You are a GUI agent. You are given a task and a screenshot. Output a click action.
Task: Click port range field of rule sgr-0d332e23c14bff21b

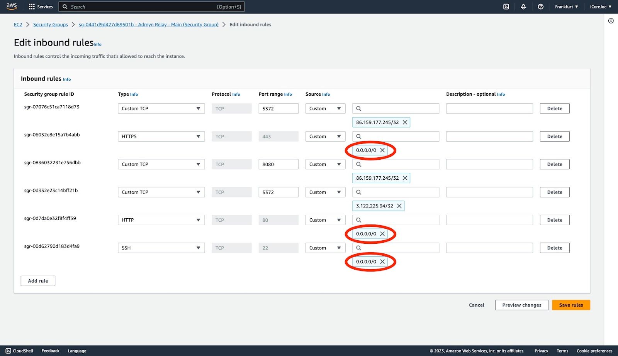278,192
